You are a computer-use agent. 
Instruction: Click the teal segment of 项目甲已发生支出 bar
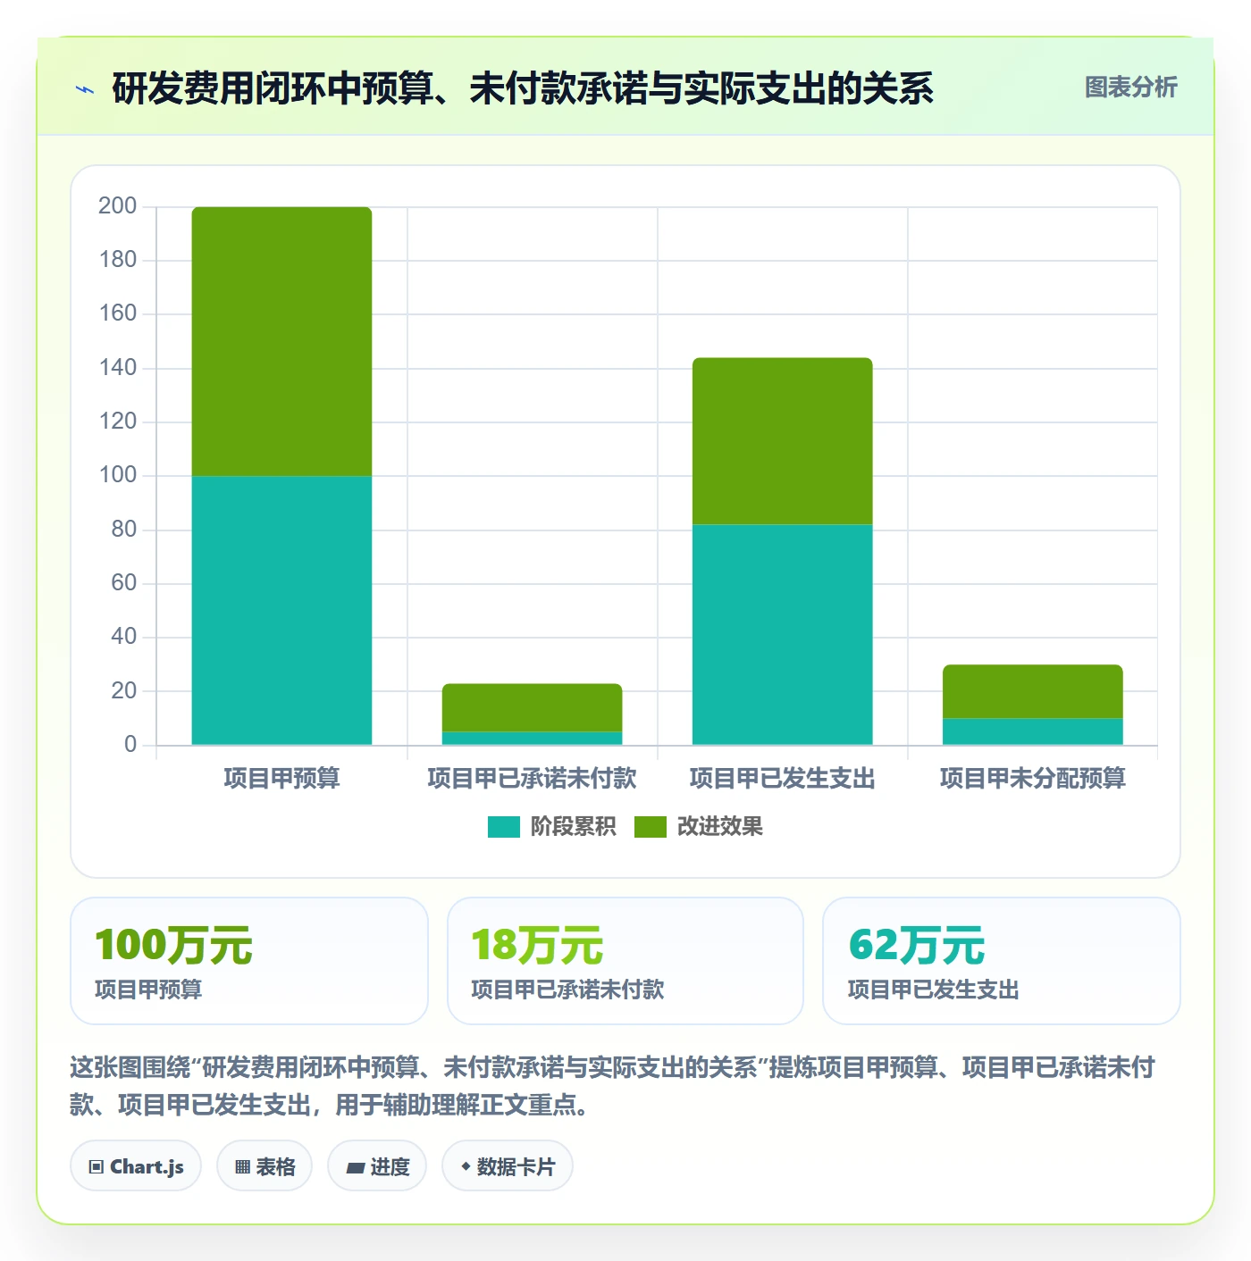782,634
